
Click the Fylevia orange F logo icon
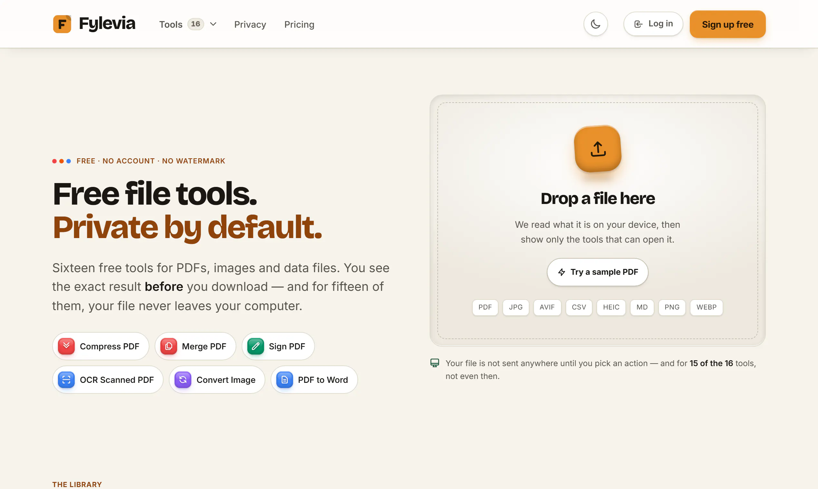[62, 24]
